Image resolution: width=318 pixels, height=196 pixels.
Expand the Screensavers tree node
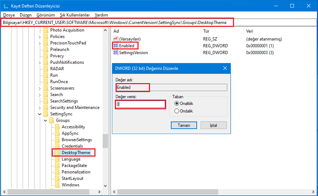tap(40, 88)
